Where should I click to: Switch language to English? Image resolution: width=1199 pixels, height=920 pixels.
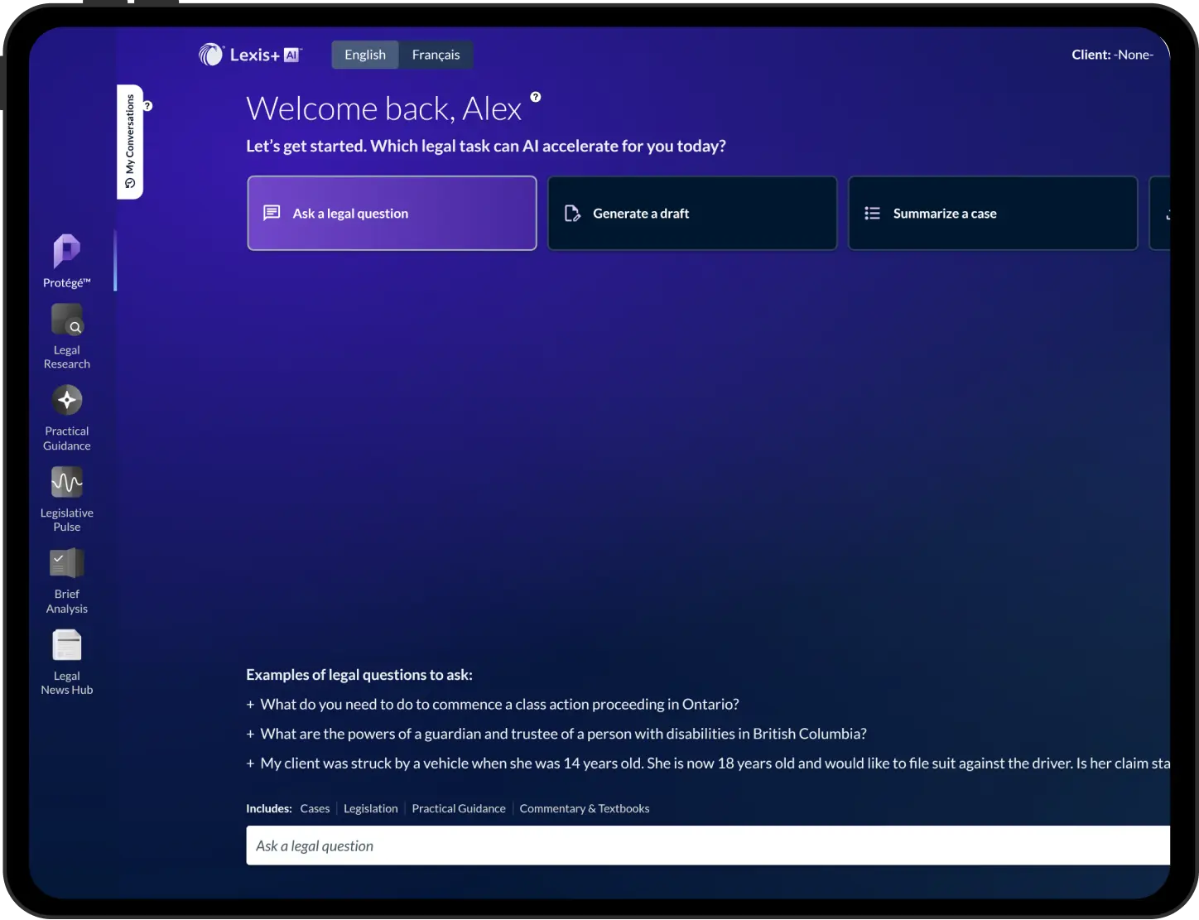point(365,55)
